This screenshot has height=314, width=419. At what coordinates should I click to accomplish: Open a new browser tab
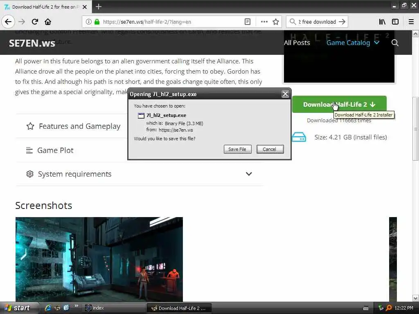point(98,7)
